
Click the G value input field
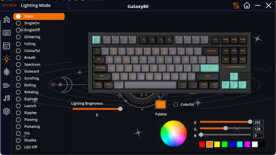click(x=258, y=129)
